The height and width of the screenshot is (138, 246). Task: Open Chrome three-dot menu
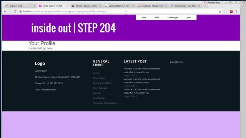[237, 11]
